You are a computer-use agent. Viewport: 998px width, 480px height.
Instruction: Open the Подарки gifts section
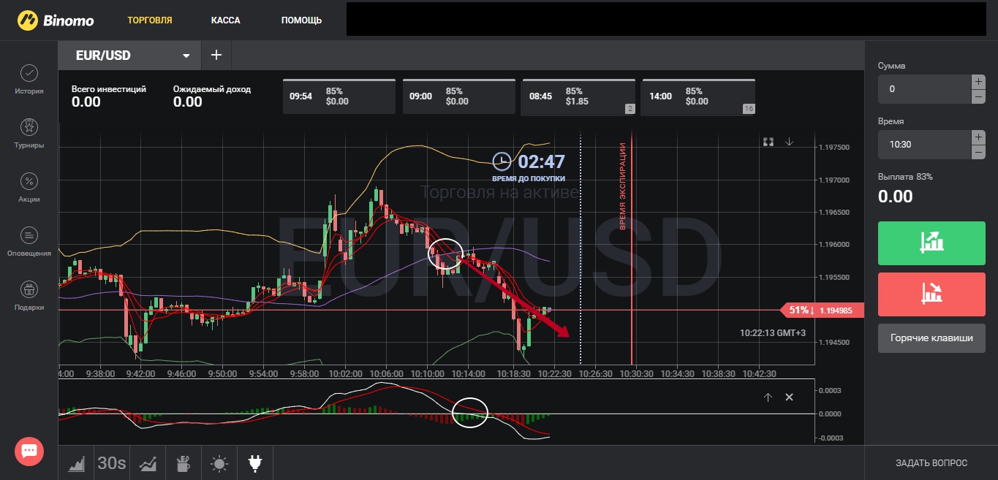[29, 296]
